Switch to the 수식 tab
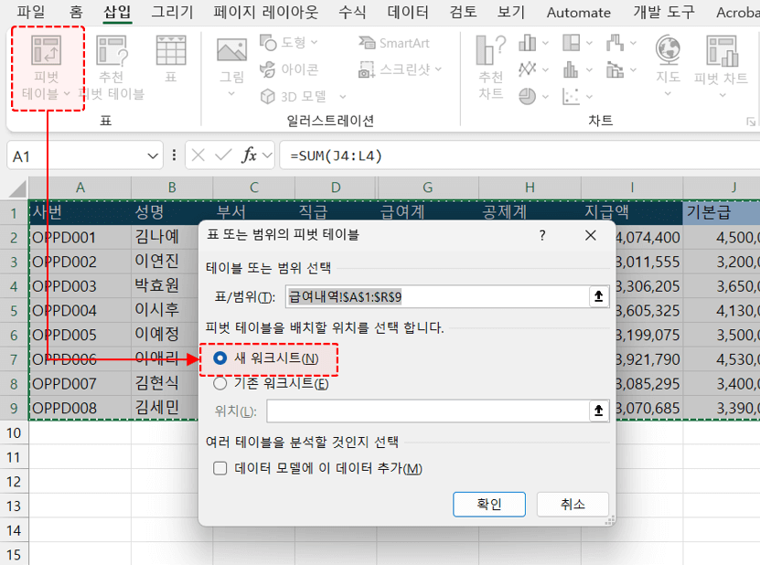This screenshot has height=565, width=760. point(352,12)
